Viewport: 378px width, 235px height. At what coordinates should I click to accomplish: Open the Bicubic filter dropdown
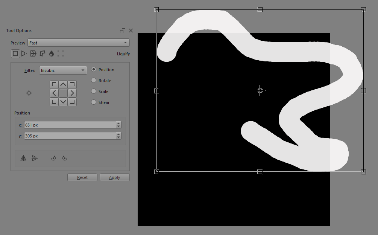coord(63,70)
